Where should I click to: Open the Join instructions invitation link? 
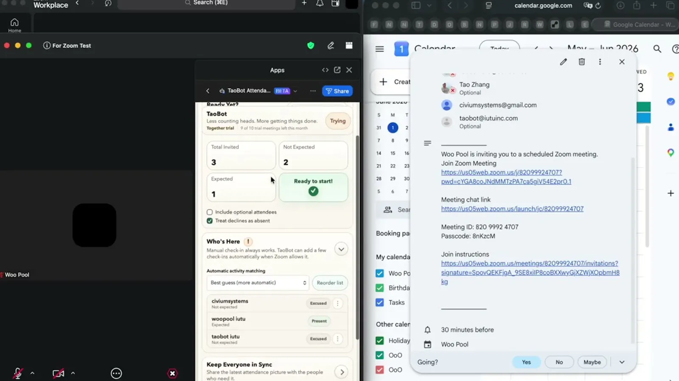pos(530,272)
